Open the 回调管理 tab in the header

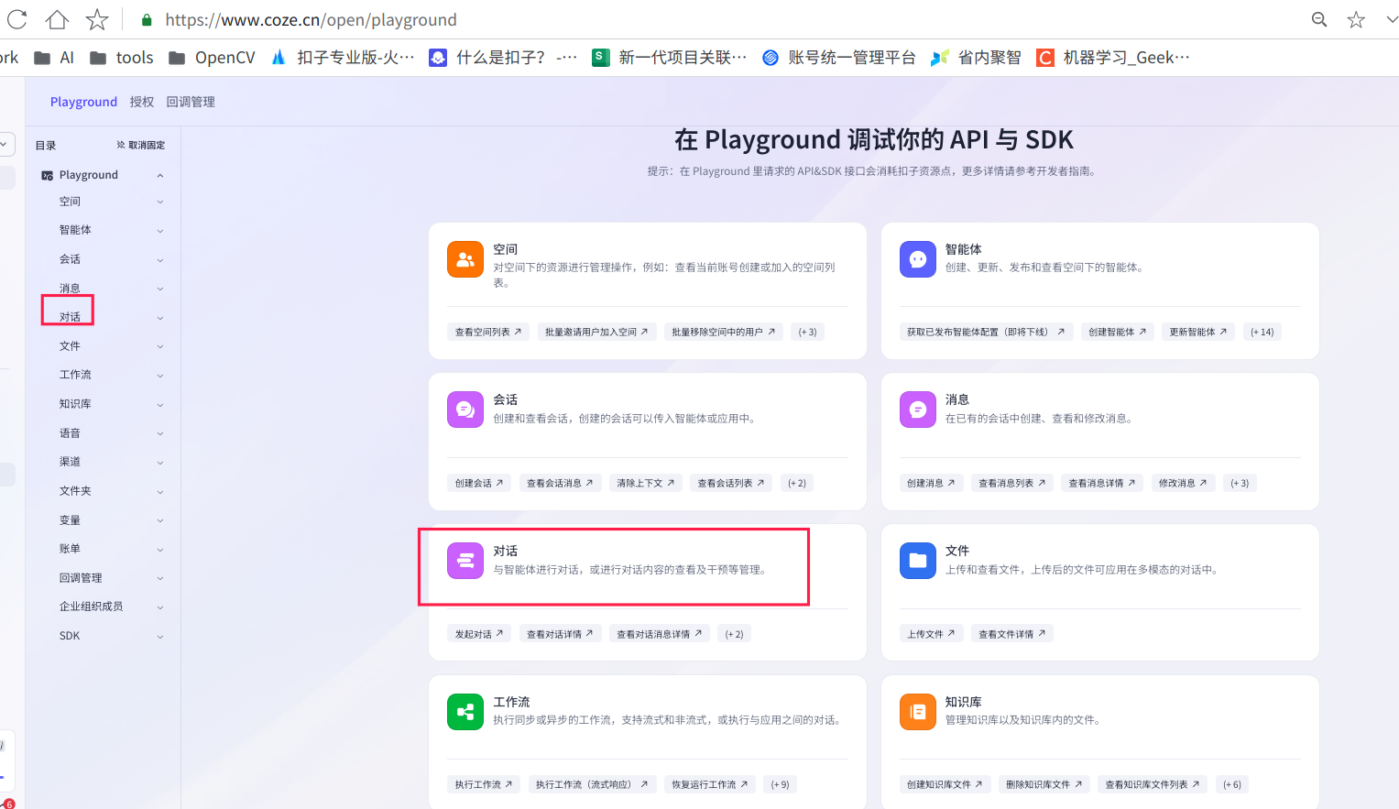coord(191,101)
